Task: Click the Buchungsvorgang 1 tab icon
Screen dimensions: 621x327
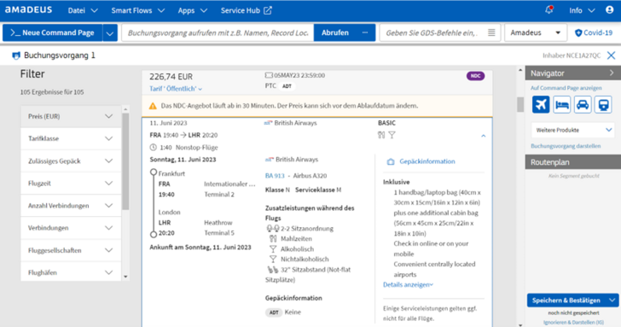Action: 16,55
